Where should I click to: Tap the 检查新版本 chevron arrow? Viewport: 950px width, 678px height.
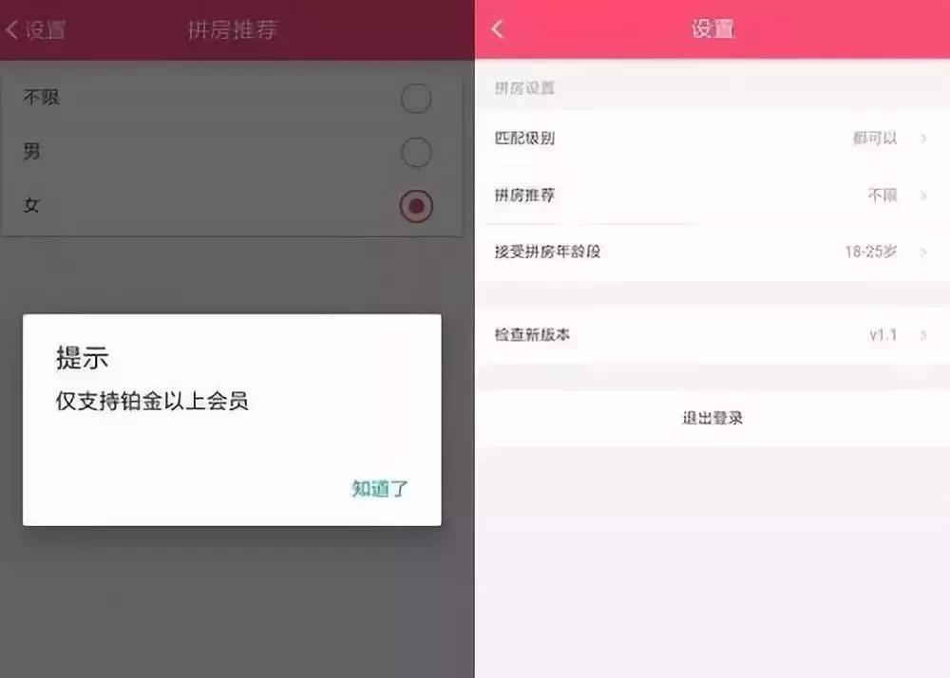pos(923,335)
